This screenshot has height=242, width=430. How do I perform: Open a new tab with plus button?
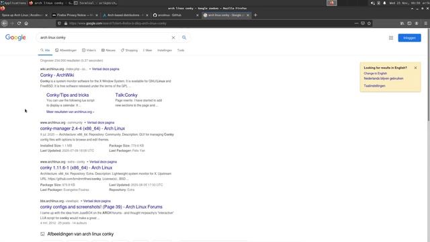point(255,15)
